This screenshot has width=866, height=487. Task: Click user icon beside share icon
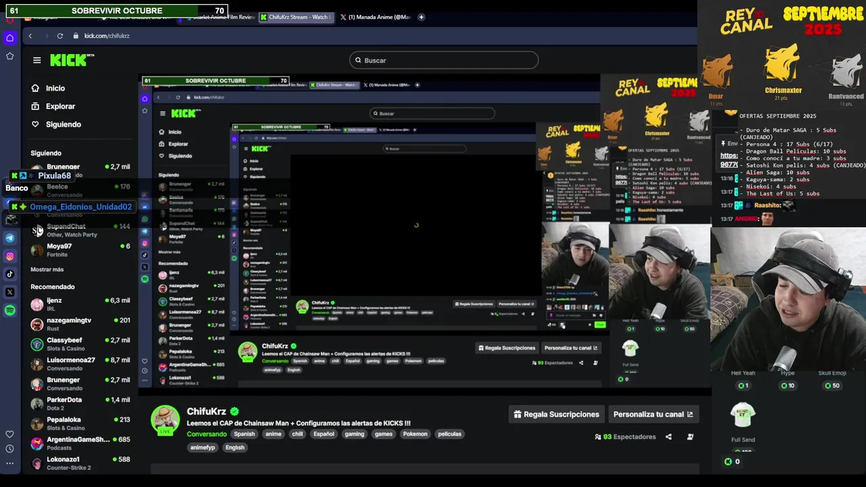click(x=690, y=437)
